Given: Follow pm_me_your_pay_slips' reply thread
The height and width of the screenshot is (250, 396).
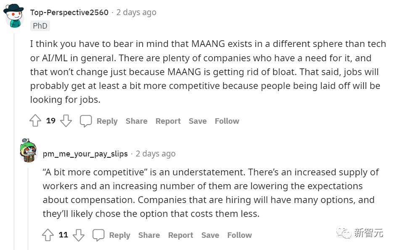Looking at the screenshot, I should pyautogui.click(x=239, y=235).
